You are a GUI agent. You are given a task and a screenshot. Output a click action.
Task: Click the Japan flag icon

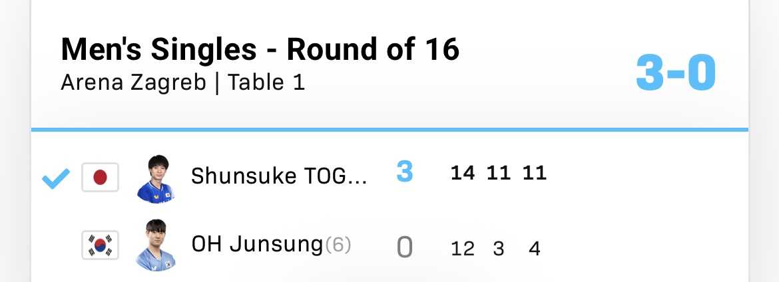click(100, 178)
